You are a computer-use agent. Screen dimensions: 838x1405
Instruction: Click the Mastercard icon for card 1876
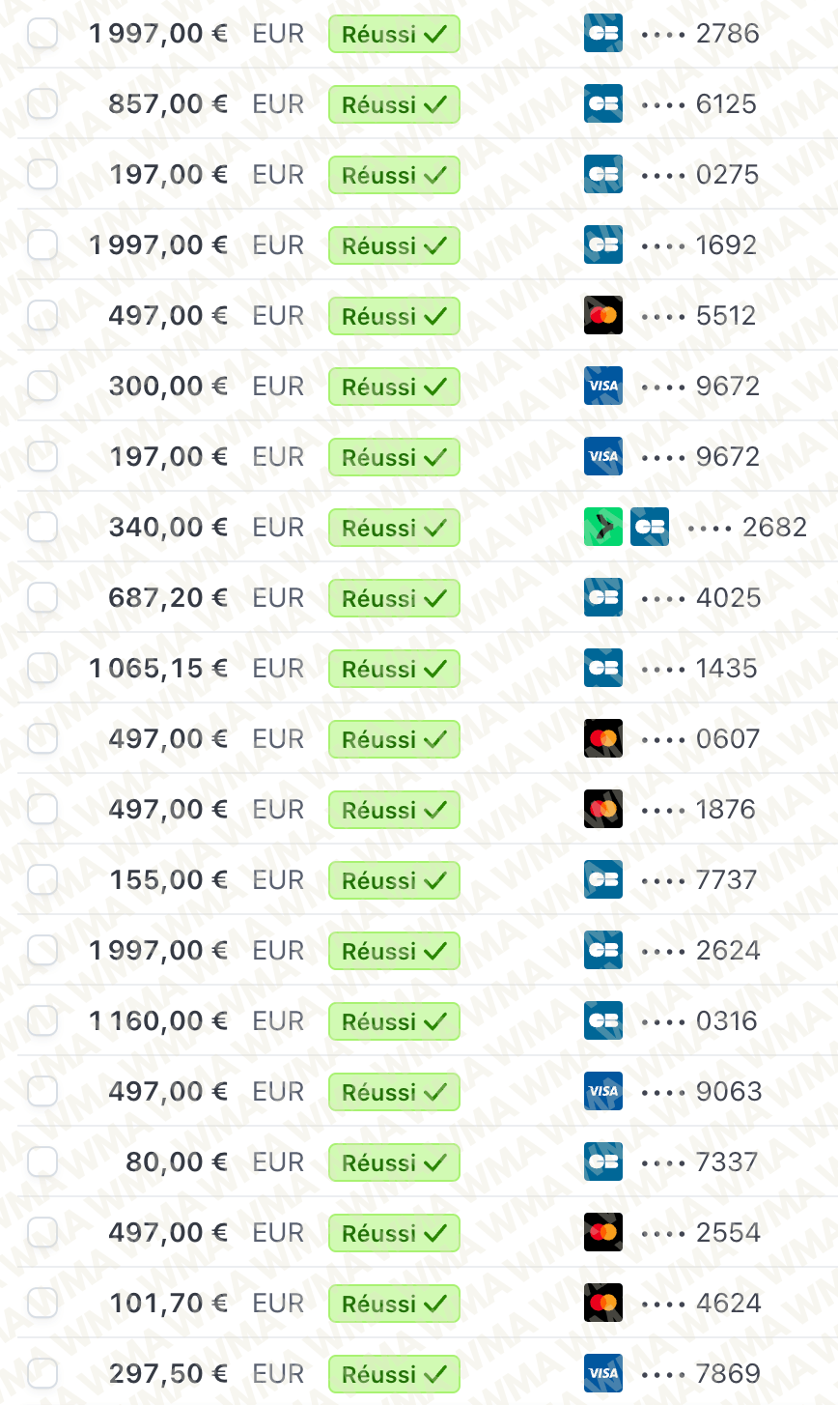(603, 810)
